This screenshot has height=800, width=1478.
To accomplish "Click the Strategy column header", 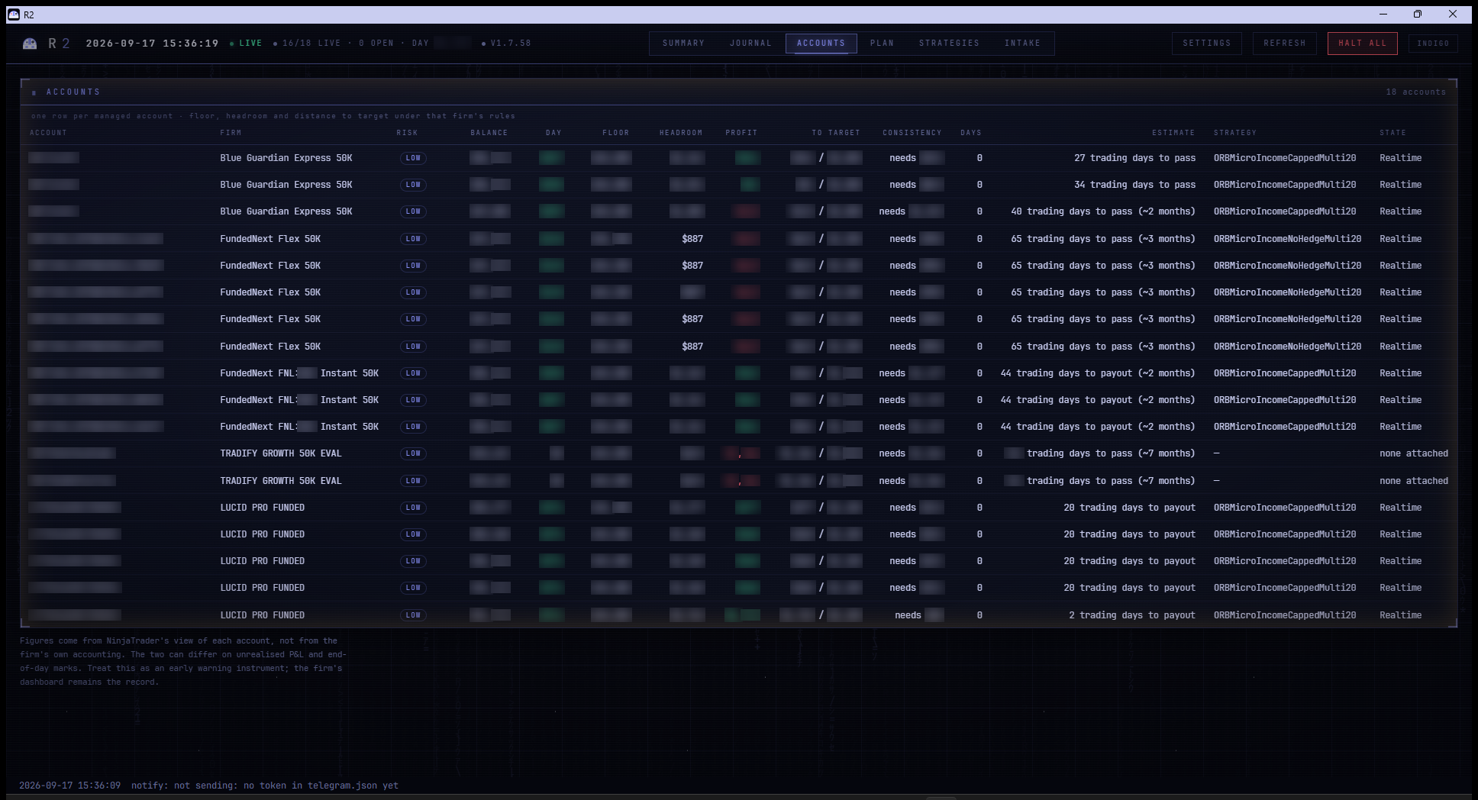I will [1235, 133].
